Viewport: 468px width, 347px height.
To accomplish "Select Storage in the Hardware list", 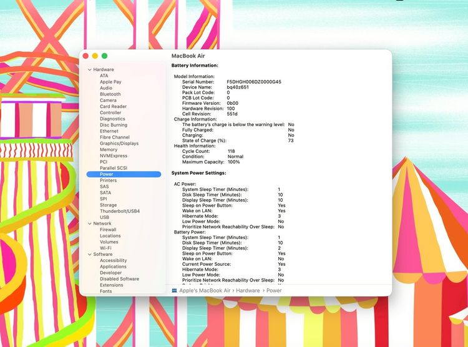I will click(x=108, y=205).
